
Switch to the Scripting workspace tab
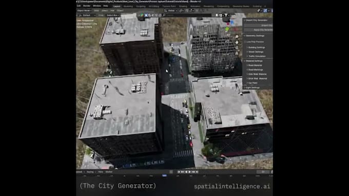click(257, 6)
